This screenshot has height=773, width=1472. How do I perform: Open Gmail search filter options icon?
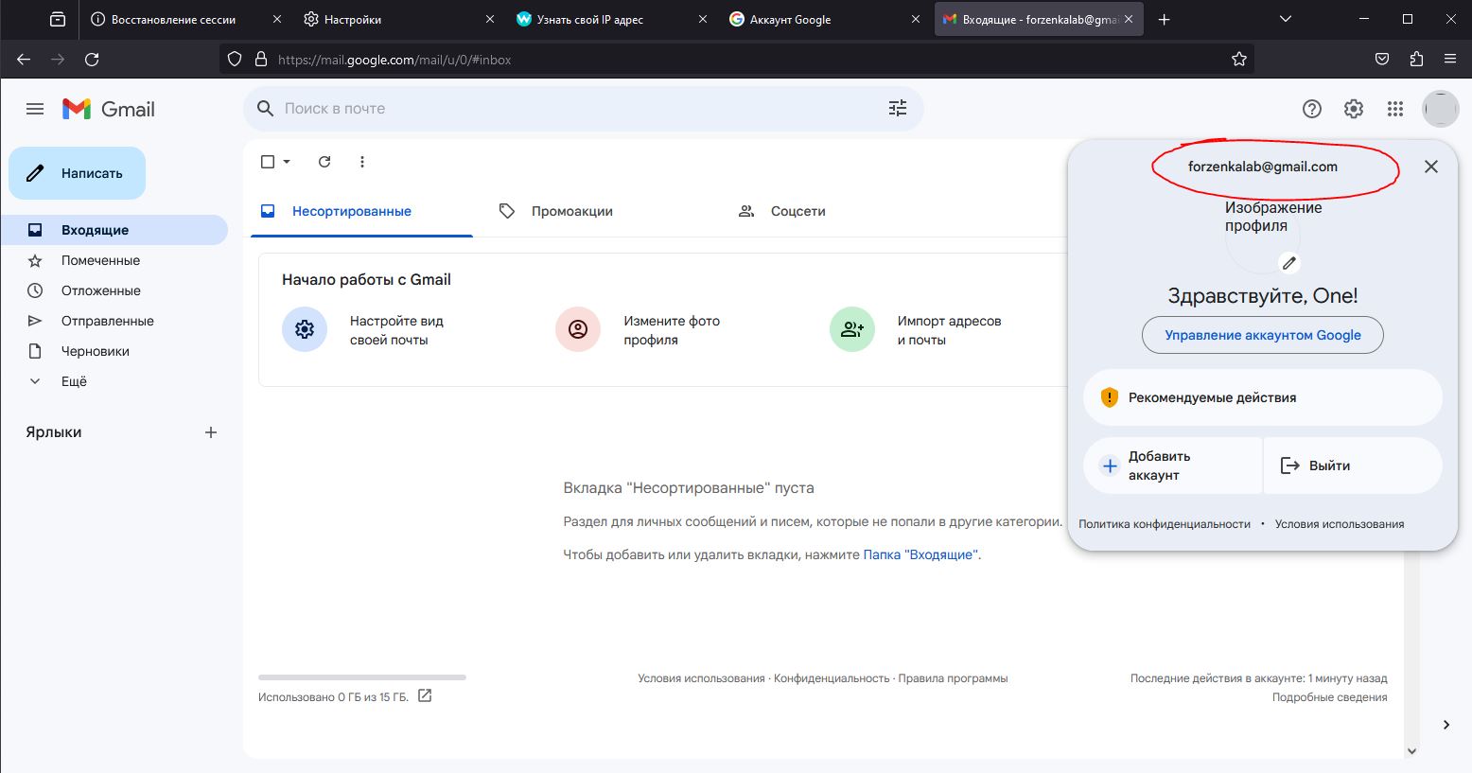(897, 109)
